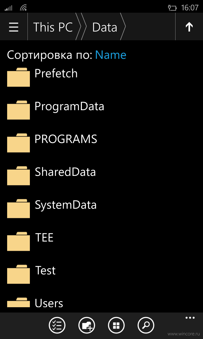This screenshot has height=339, width=203.
Task: Switch to grid view layout
Action: pyautogui.click(x=116, y=325)
